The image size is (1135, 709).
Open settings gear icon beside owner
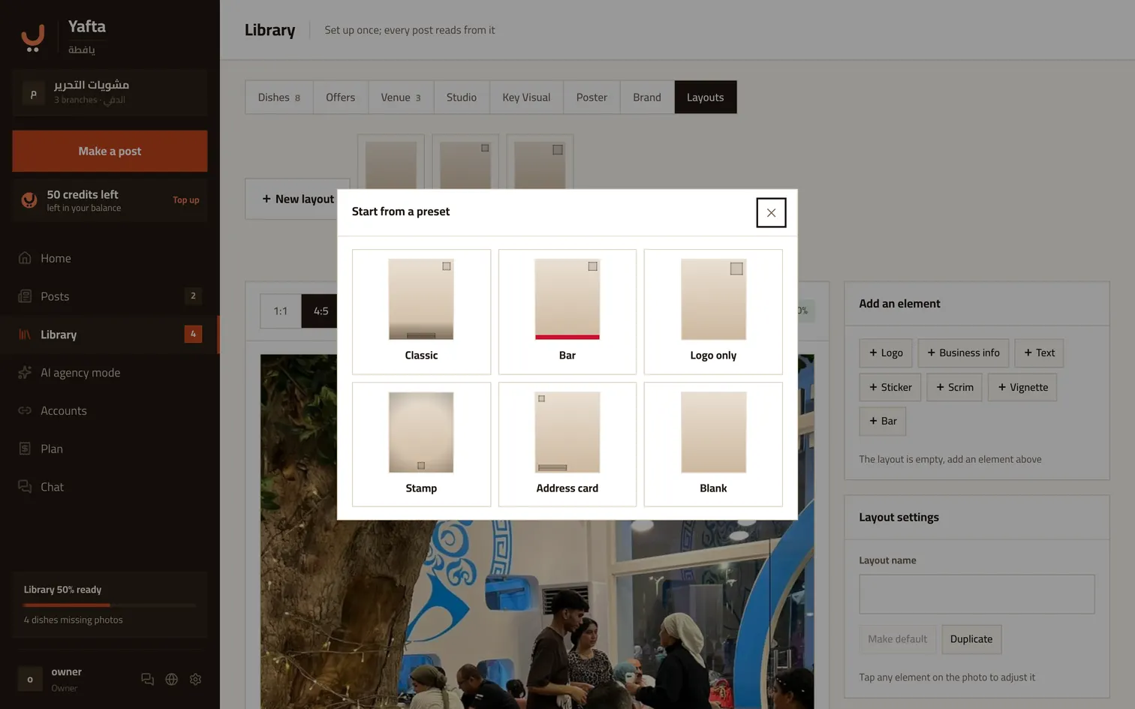[x=196, y=679]
